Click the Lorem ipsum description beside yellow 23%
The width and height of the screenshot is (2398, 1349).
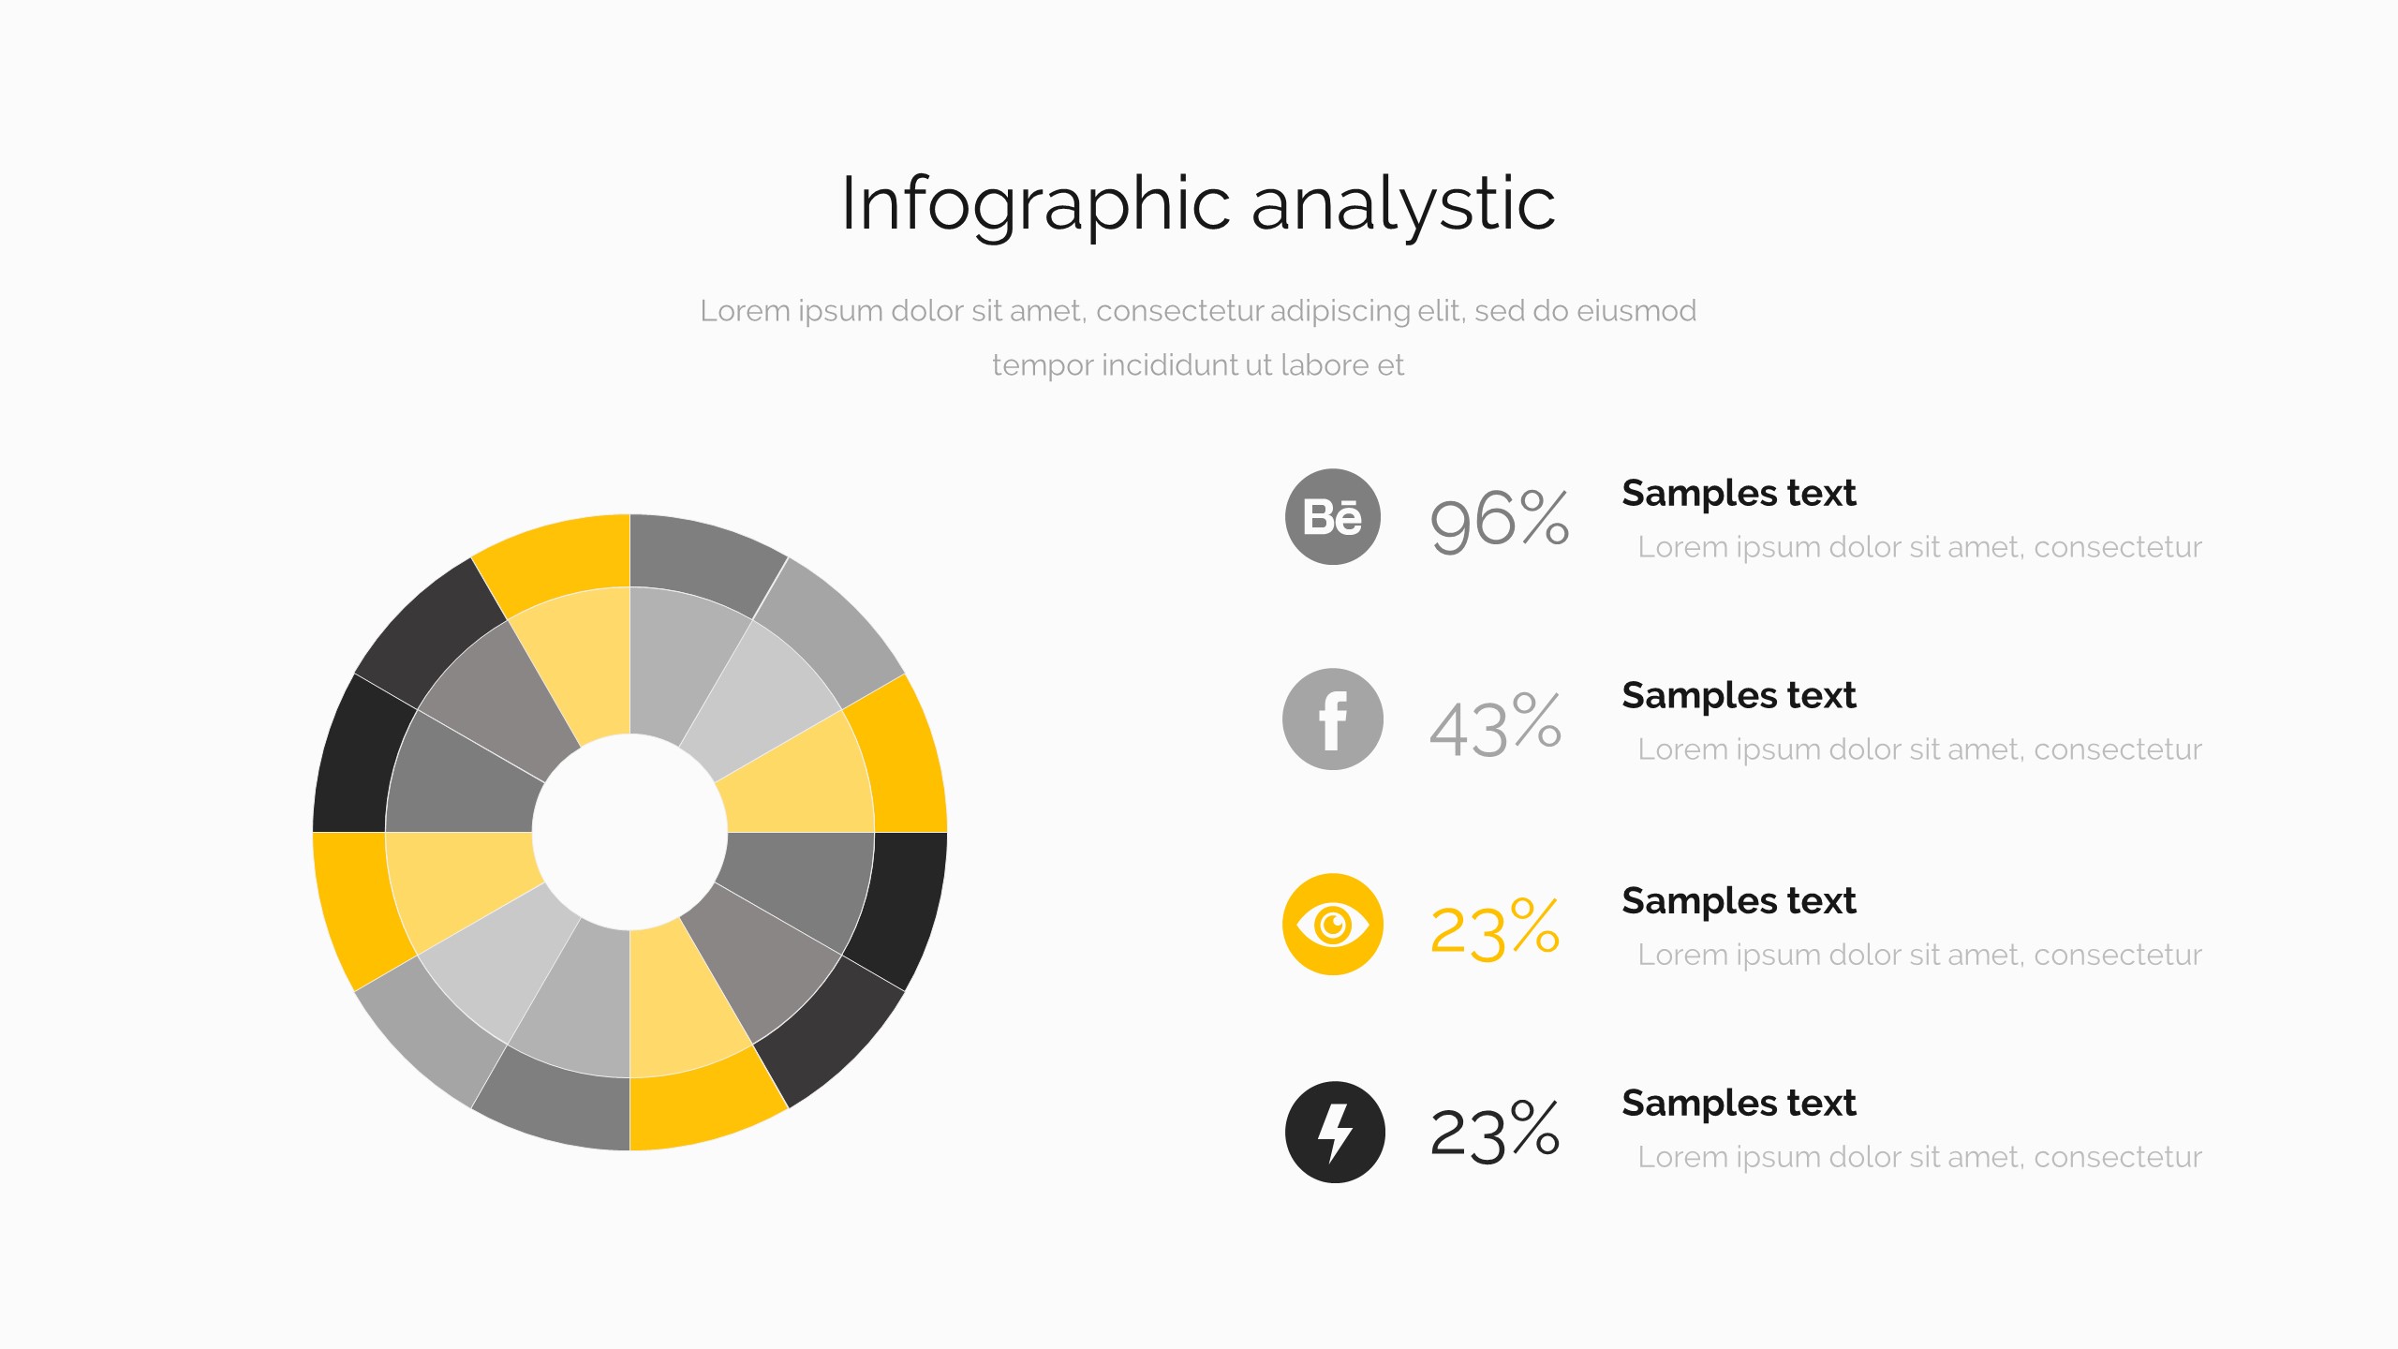1919,955
